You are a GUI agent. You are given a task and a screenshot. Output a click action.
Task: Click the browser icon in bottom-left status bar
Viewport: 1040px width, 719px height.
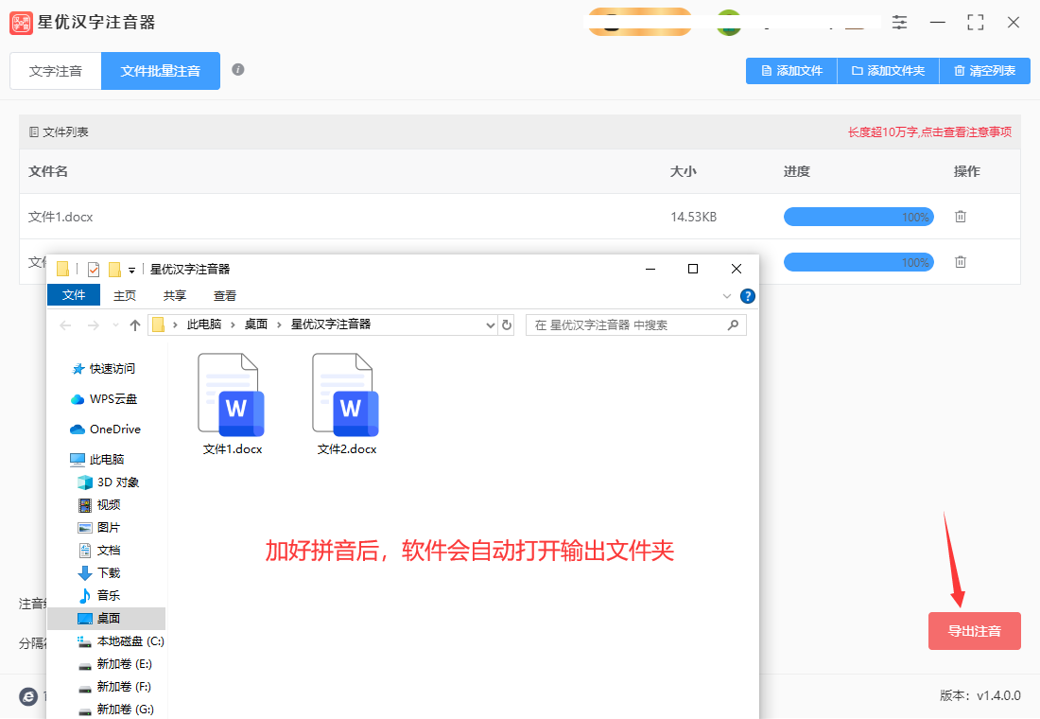[x=28, y=696]
